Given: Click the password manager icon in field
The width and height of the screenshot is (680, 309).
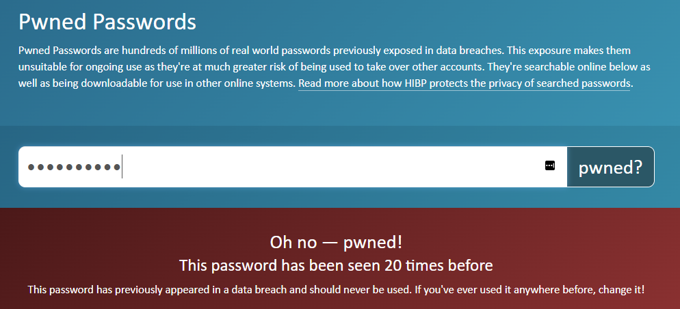Looking at the screenshot, I should (x=549, y=165).
